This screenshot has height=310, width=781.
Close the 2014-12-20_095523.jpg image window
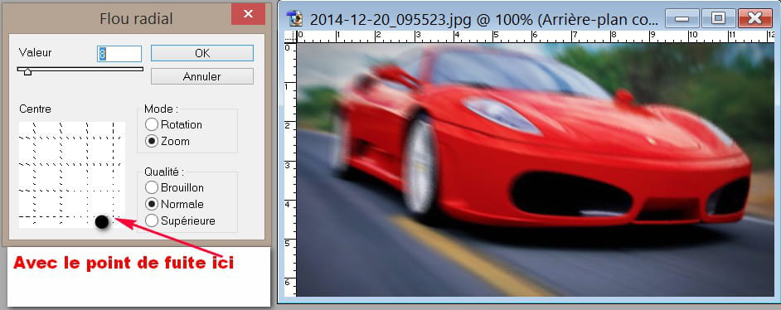pos(755,19)
